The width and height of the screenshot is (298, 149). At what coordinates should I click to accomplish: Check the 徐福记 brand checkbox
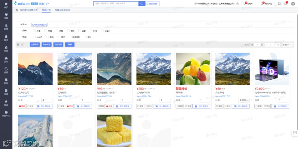pyautogui.click(x=102, y=31)
